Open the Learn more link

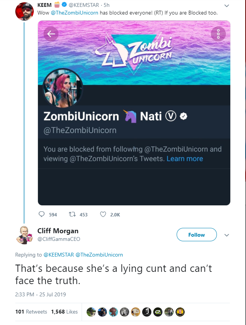click(x=185, y=159)
